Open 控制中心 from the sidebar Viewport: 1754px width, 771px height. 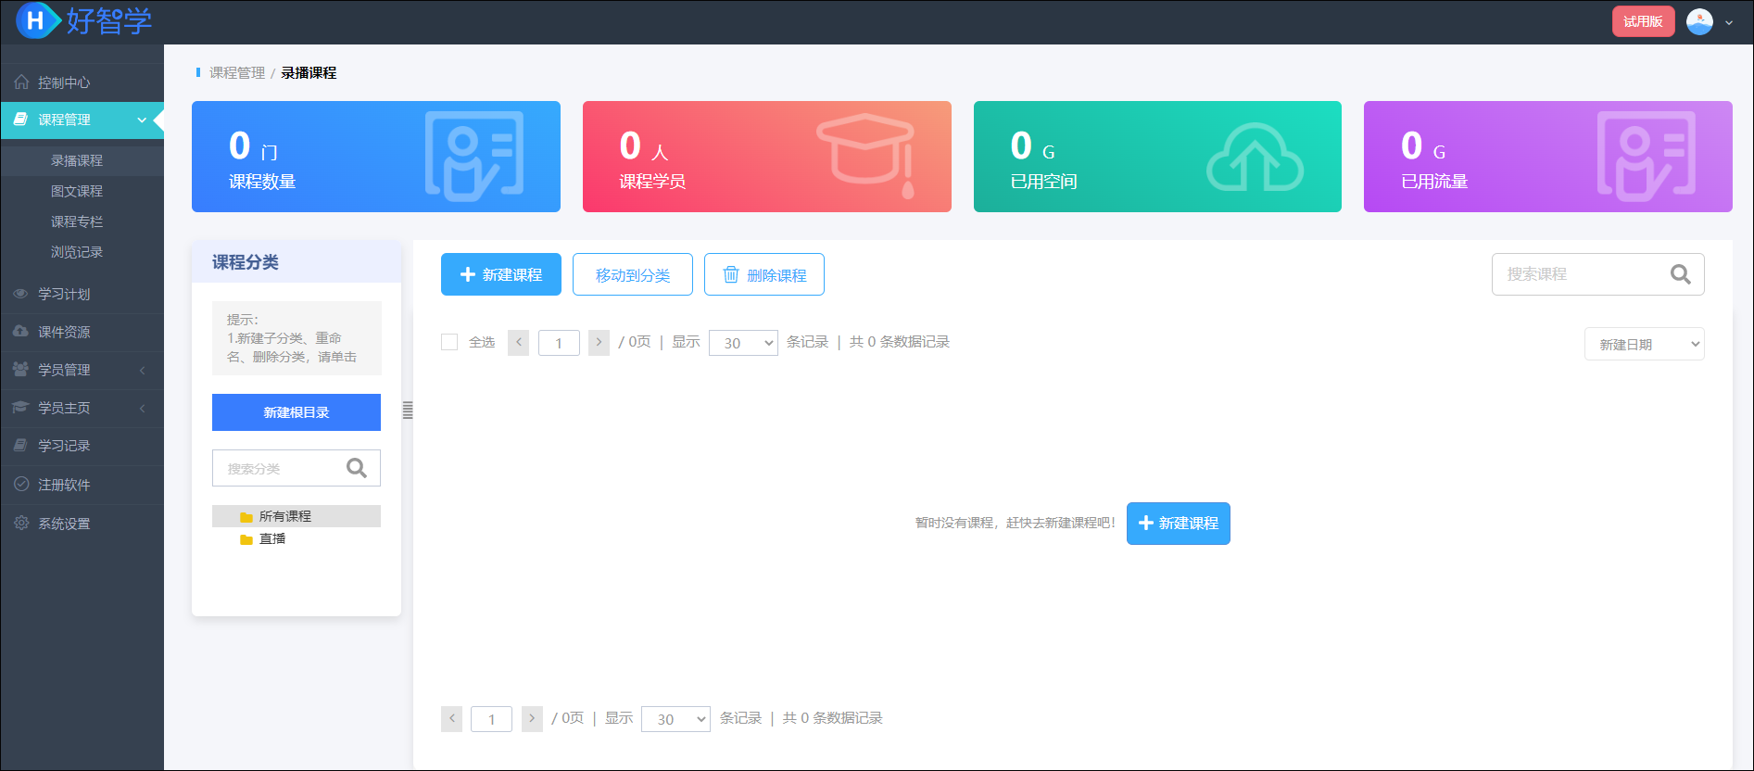pyautogui.click(x=64, y=82)
